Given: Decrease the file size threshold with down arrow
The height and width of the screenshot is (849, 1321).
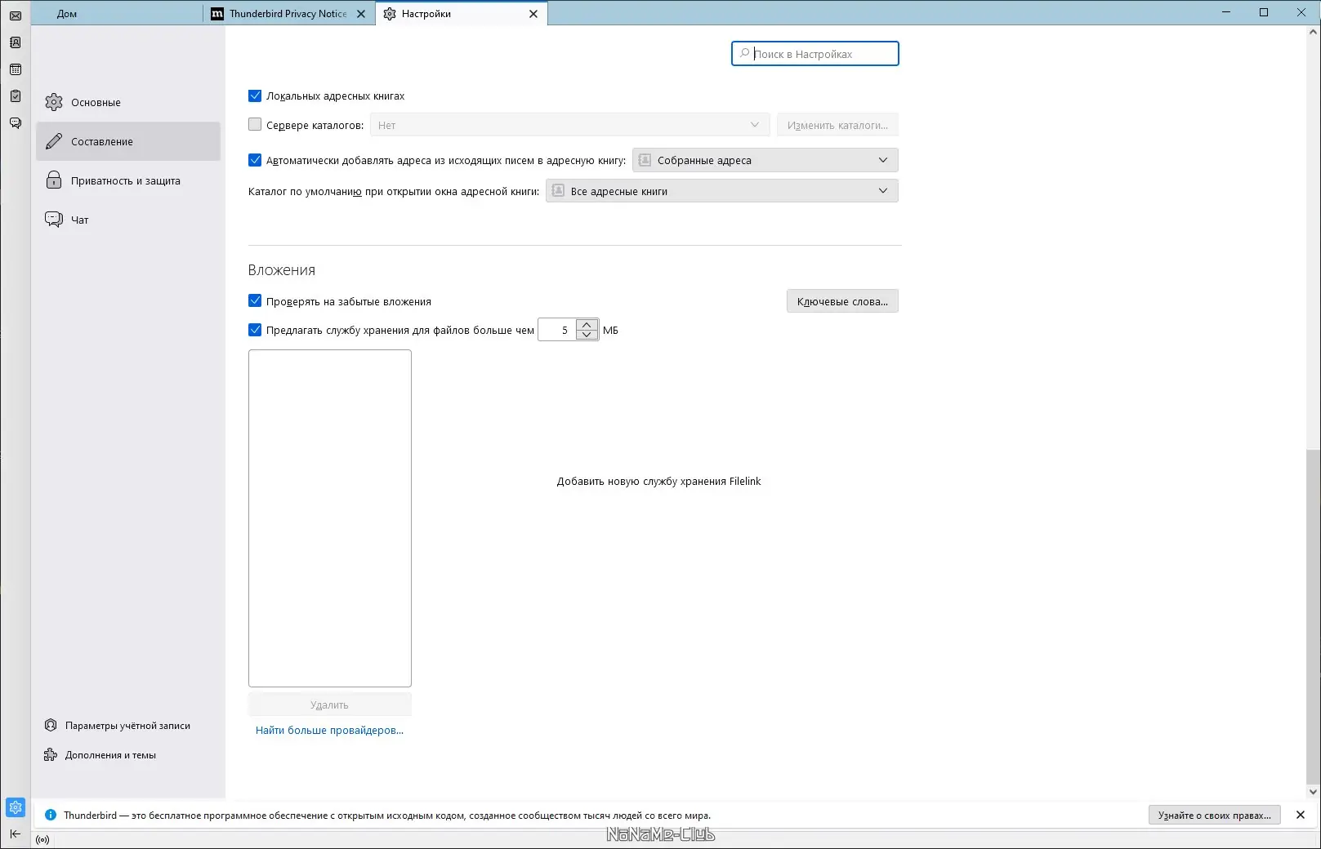Looking at the screenshot, I should coord(587,335).
